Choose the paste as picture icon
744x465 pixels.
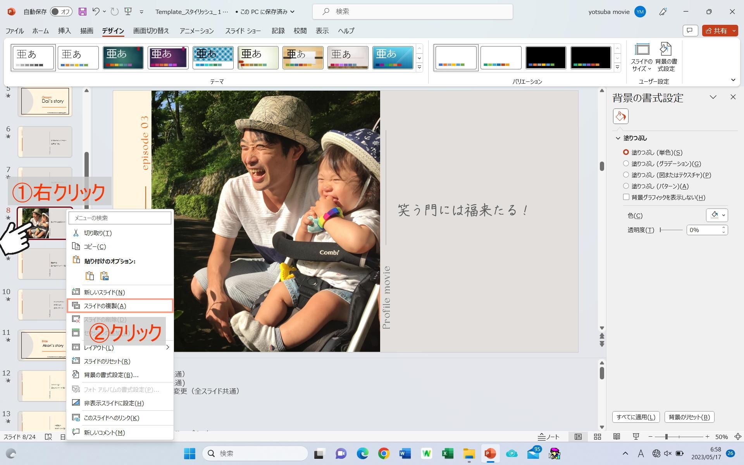tap(104, 276)
